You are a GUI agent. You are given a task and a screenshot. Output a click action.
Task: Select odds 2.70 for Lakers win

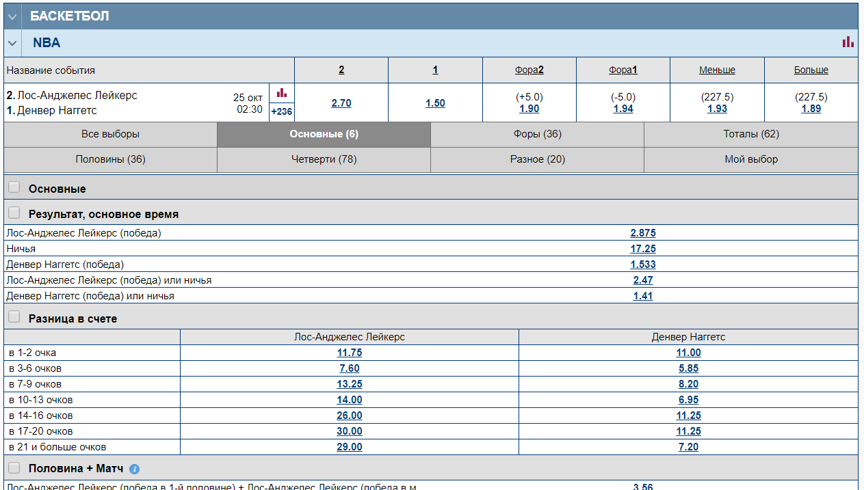[341, 103]
